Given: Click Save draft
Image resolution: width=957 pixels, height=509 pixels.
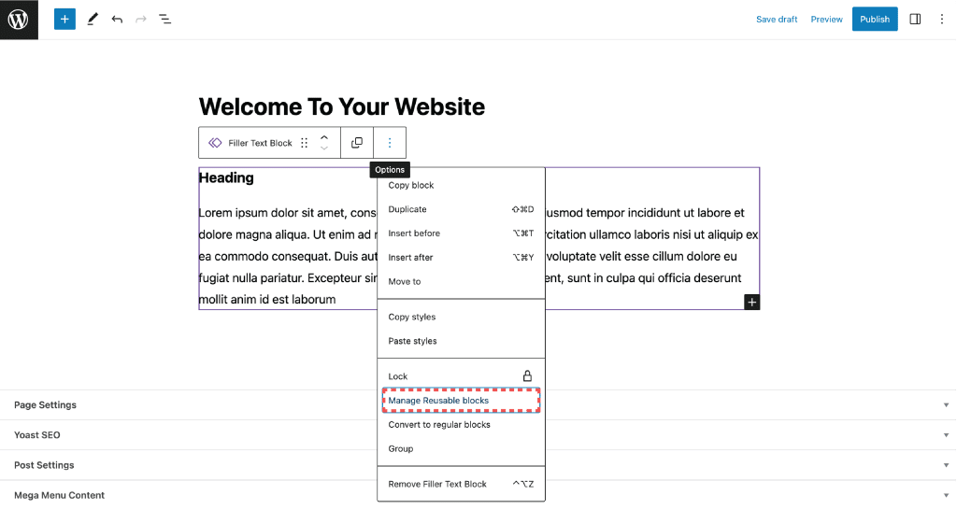Looking at the screenshot, I should (x=777, y=20).
